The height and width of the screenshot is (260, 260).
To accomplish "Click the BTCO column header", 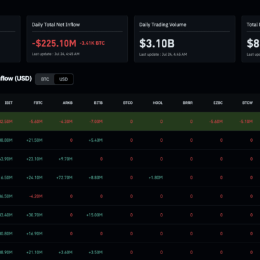I will [128, 103].
